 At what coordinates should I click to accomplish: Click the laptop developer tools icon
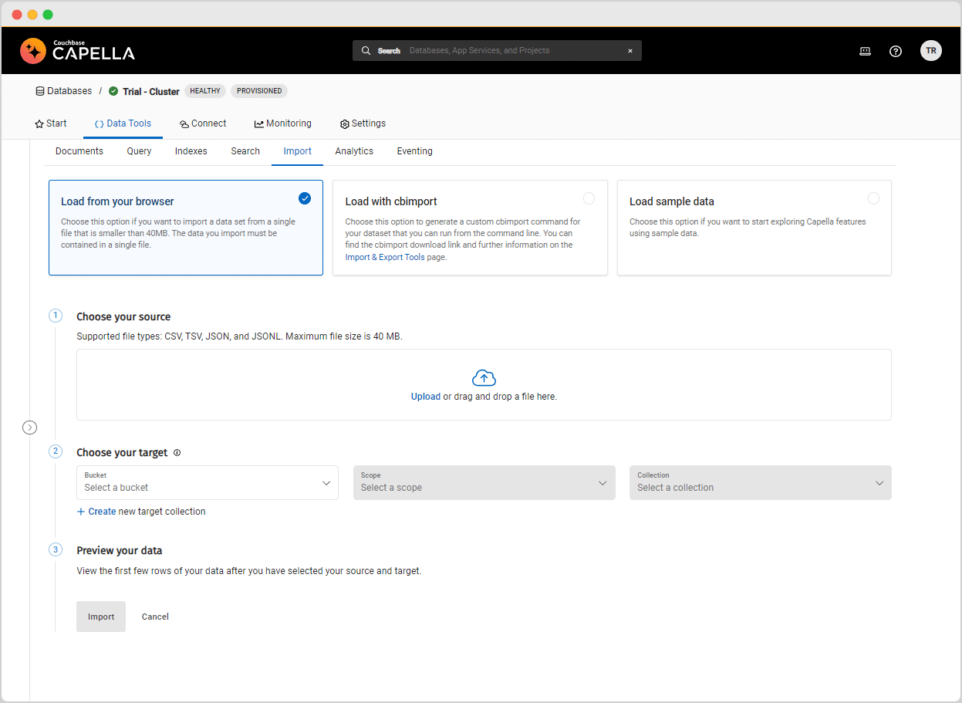pyautogui.click(x=865, y=50)
